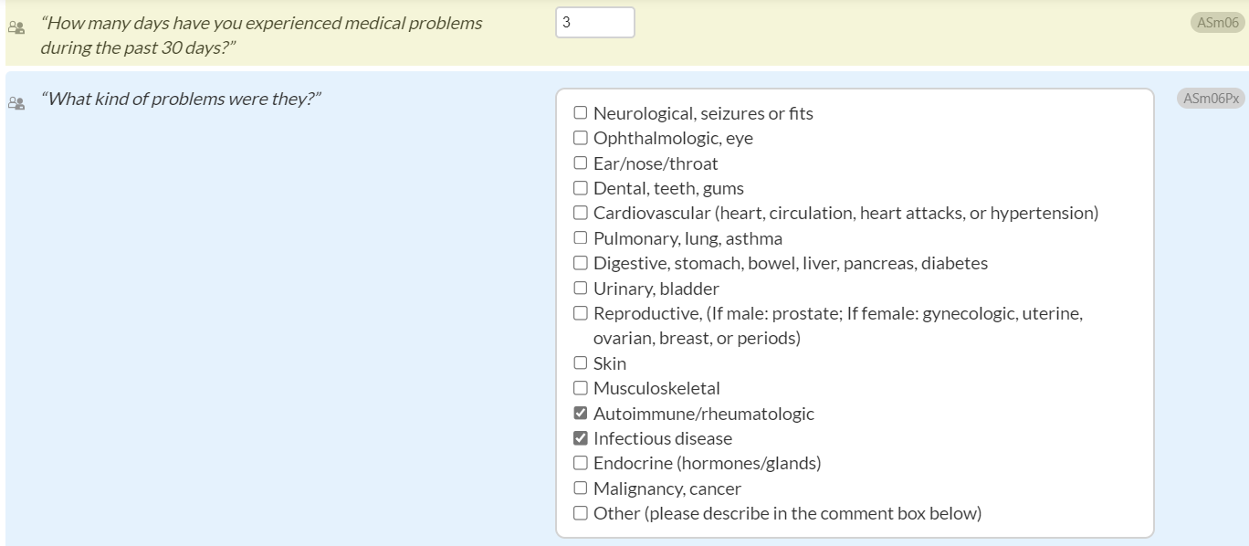
Task: Check Neurological, seizures or fits
Action: tap(581, 114)
